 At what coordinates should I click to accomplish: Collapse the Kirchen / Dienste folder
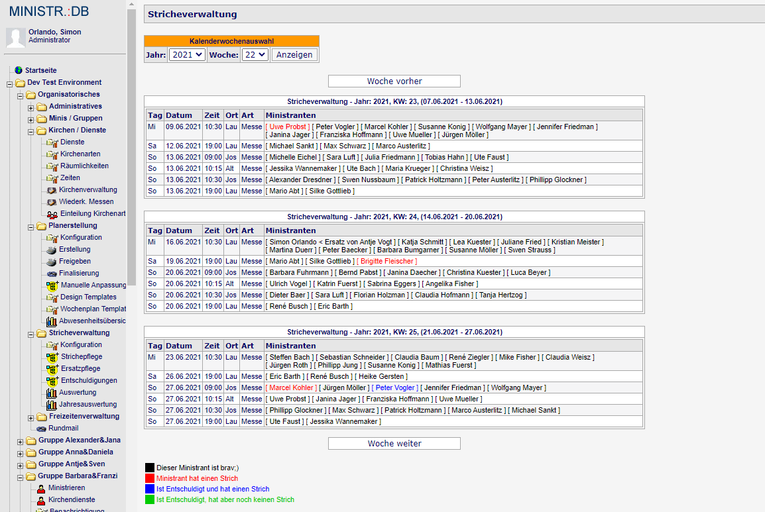point(30,132)
